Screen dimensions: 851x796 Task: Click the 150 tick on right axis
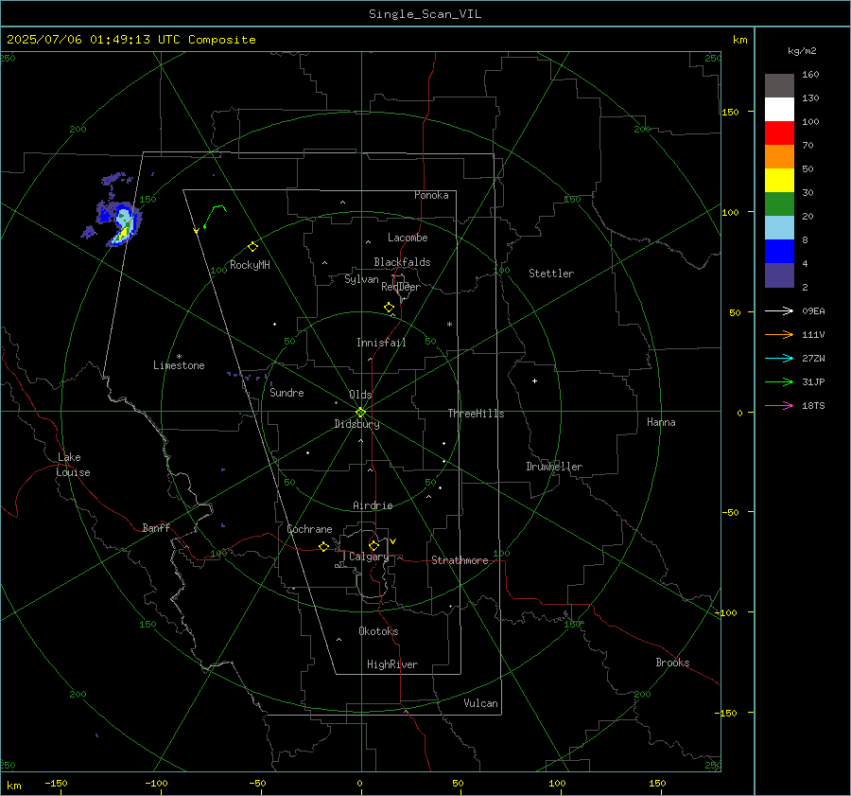[730, 112]
